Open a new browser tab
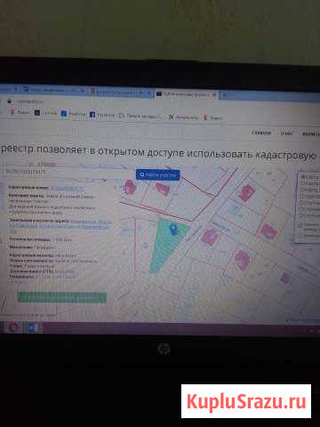Image resolution: width=320 pixels, height=427 pixels. [x=224, y=95]
